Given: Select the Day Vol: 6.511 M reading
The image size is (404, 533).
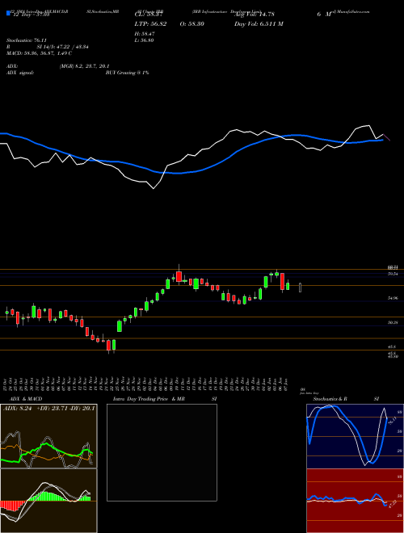Looking at the screenshot, I should pos(259,23).
